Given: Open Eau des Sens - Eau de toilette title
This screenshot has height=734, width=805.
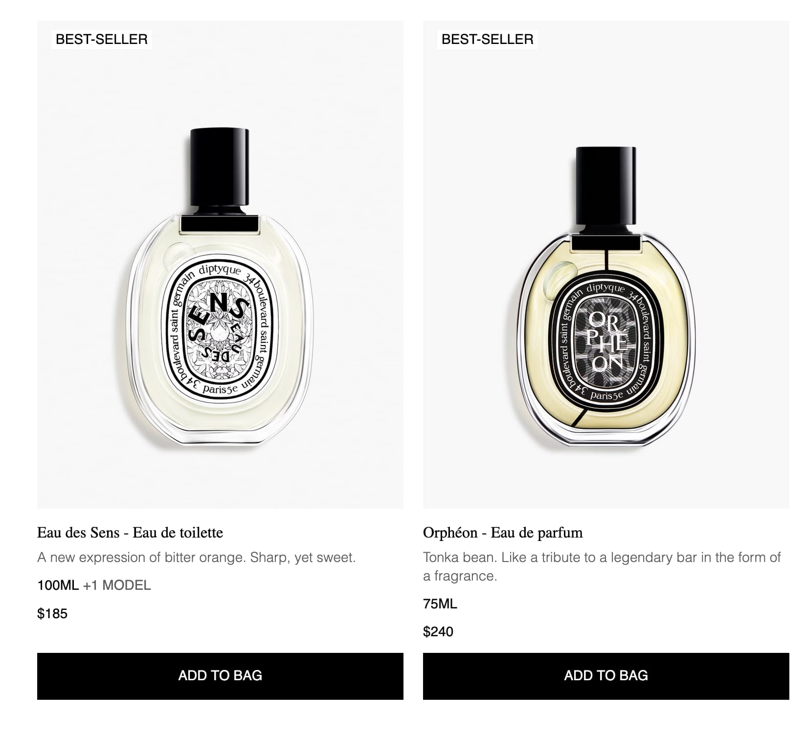Looking at the screenshot, I should tap(130, 532).
